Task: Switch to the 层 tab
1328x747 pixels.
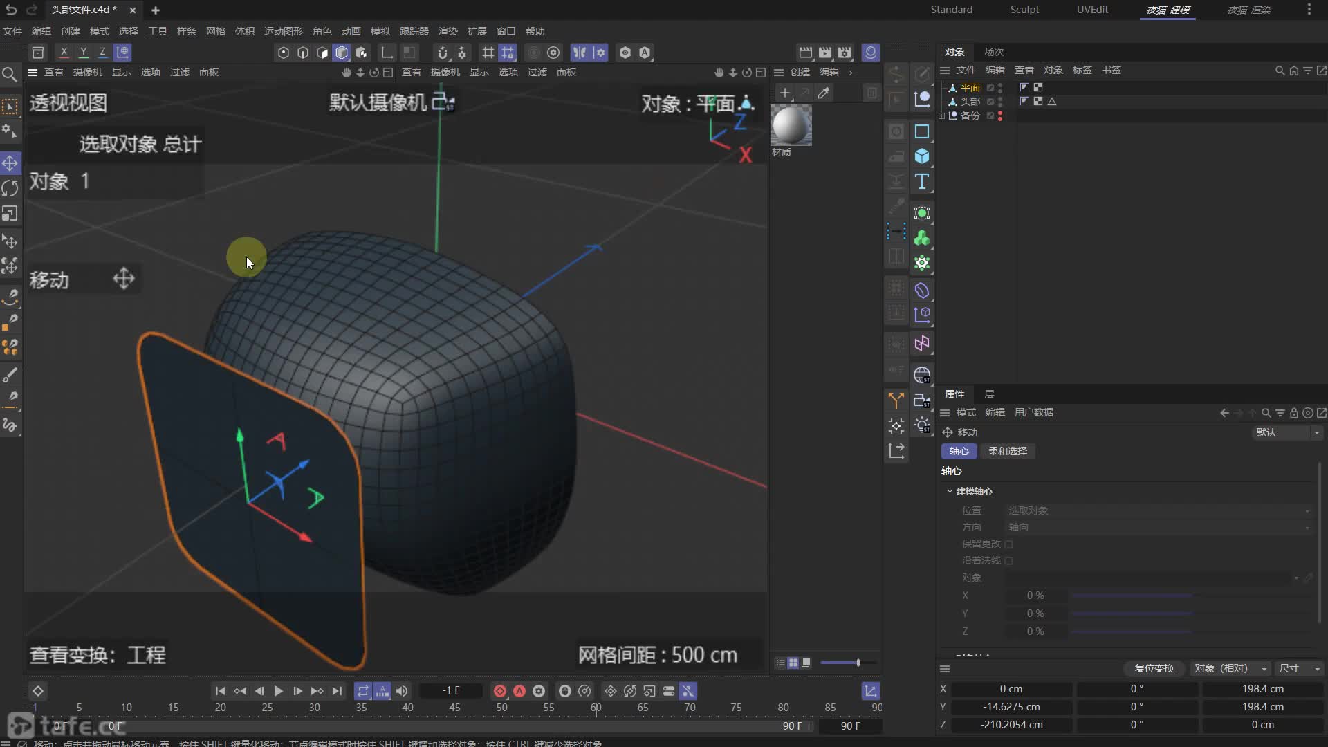Action: tap(989, 394)
